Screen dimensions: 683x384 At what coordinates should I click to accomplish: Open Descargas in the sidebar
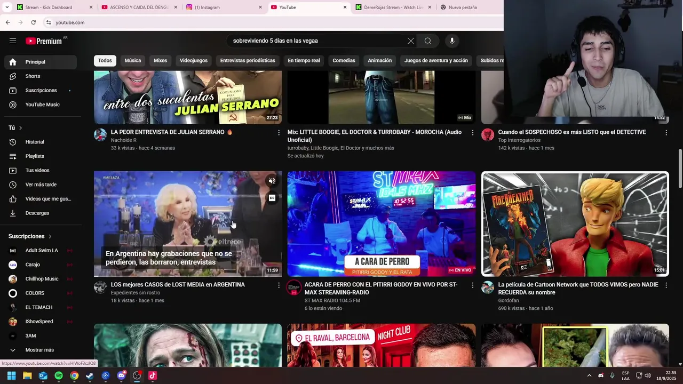41,213
